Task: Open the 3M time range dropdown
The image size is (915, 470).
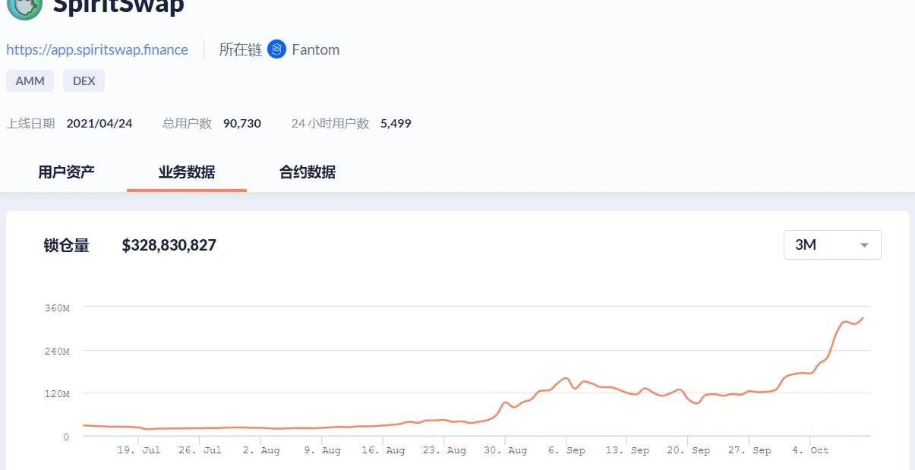Action: [x=831, y=245]
